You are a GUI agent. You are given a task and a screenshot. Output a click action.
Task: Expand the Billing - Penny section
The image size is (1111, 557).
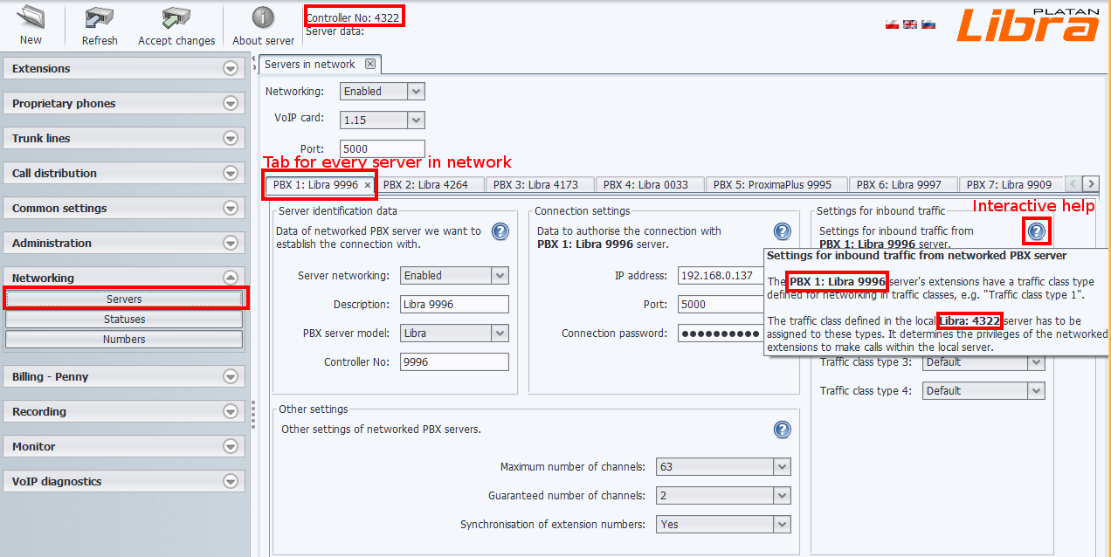coord(230,376)
